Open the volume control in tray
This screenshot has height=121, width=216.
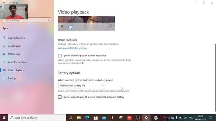click(x=168, y=118)
